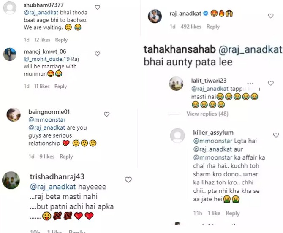Reply to killer_assylum's comment
The width and height of the screenshot is (283, 233).
pyautogui.click(x=233, y=213)
